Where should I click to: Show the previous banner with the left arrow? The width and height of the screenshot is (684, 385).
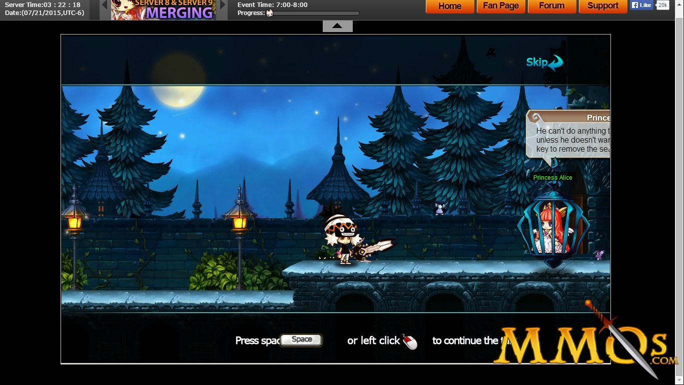pos(105,5)
